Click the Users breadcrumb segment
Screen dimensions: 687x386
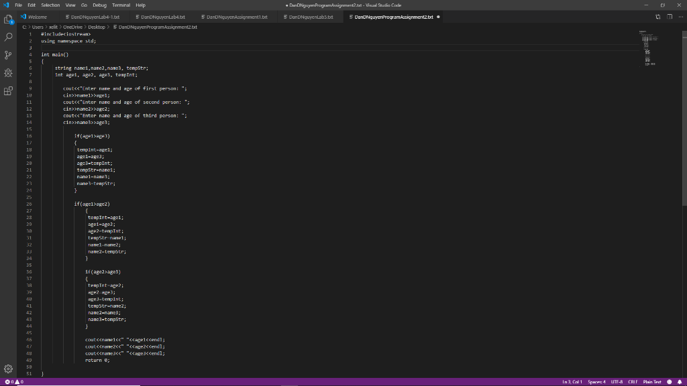[38, 27]
